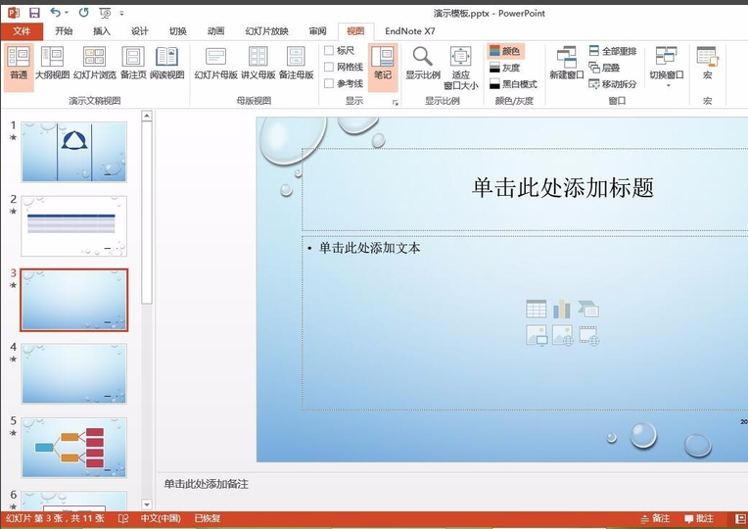Switch to Reading View (阅读视图)

point(167,64)
